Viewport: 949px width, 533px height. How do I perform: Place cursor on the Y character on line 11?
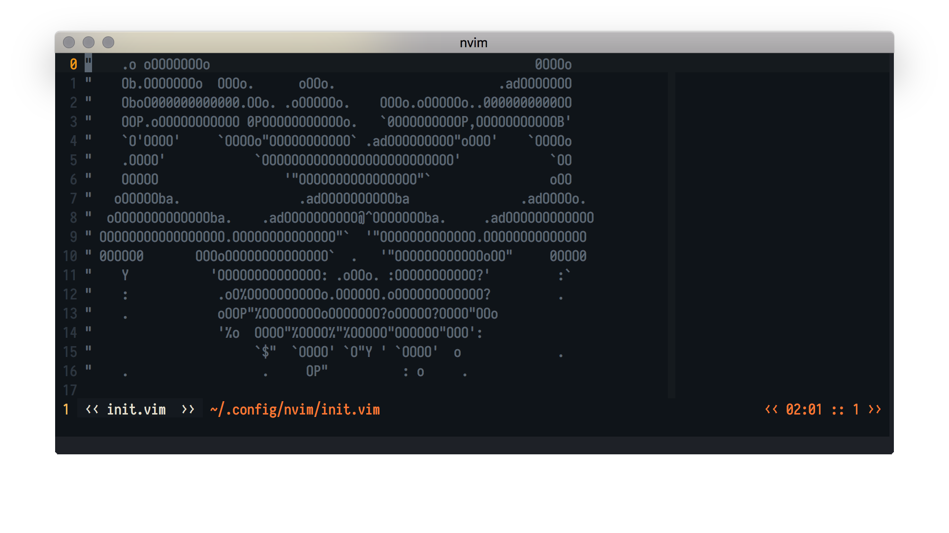pyautogui.click(x=125, y=275)
